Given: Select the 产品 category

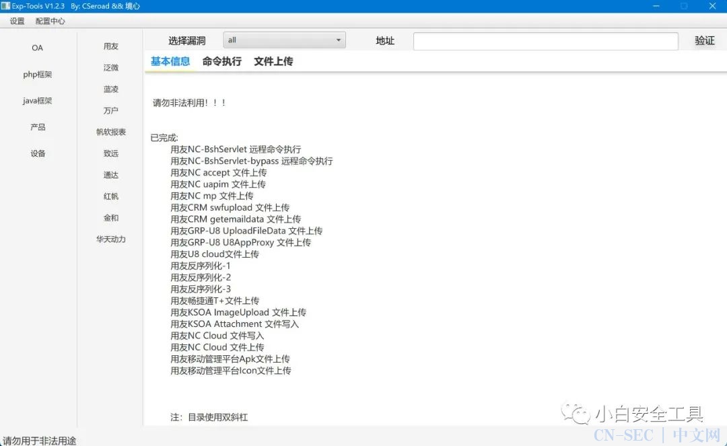Looking at the screenshot, I should pos(38,127).
